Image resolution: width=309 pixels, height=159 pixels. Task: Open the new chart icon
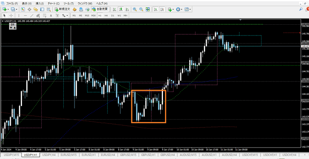pyautogui.click(x=5, y=9)
